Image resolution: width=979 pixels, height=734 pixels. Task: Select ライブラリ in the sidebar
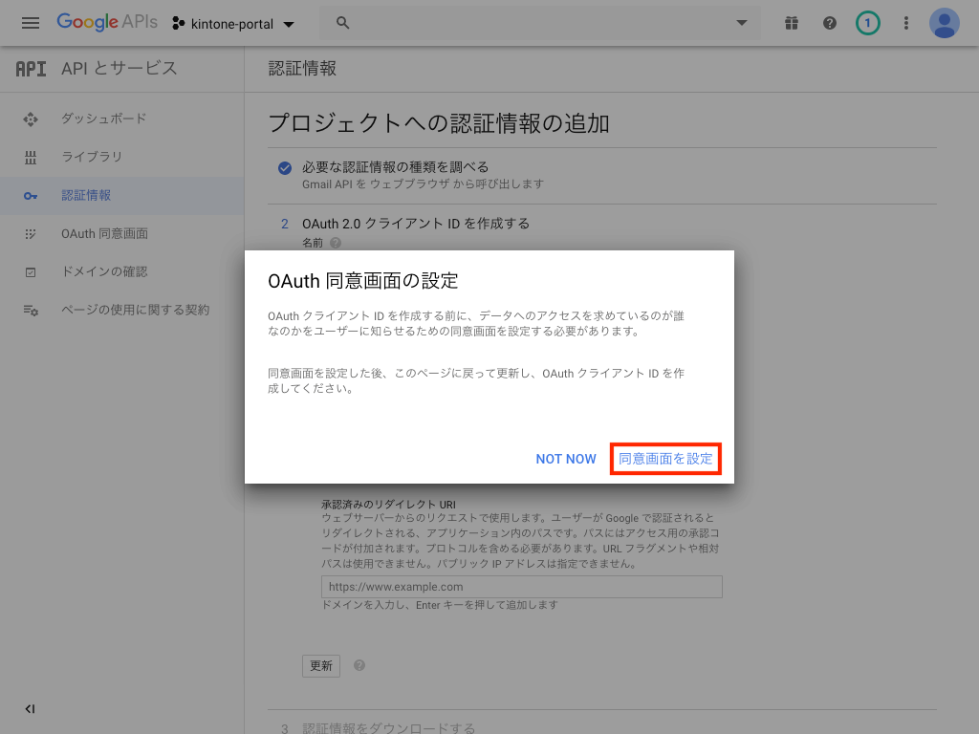click(x=92, y=157)
